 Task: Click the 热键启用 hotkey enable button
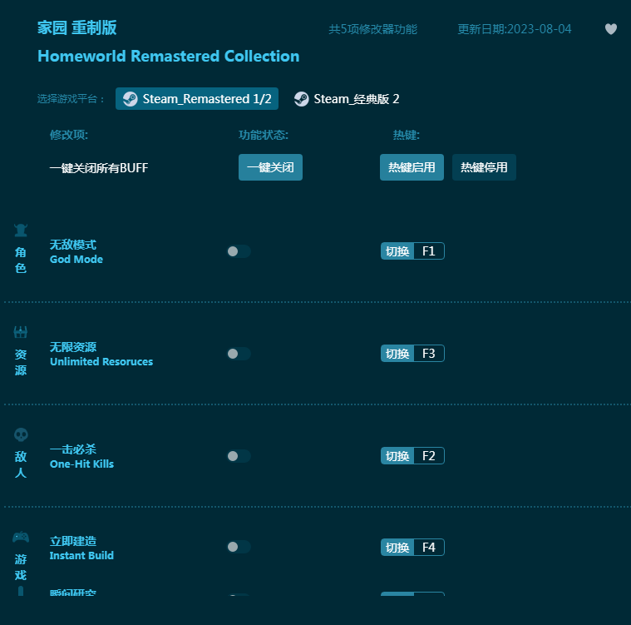coord(412,167)
